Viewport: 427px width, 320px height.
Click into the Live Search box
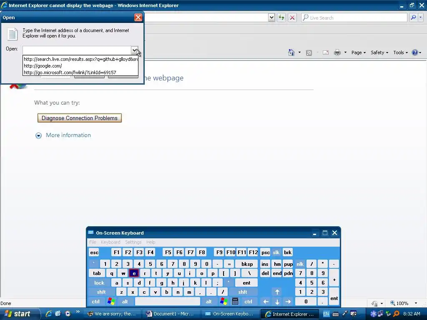point(354,17)
